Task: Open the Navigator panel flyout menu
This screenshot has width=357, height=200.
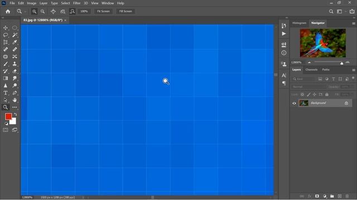Action: click(x=354, y=23)
